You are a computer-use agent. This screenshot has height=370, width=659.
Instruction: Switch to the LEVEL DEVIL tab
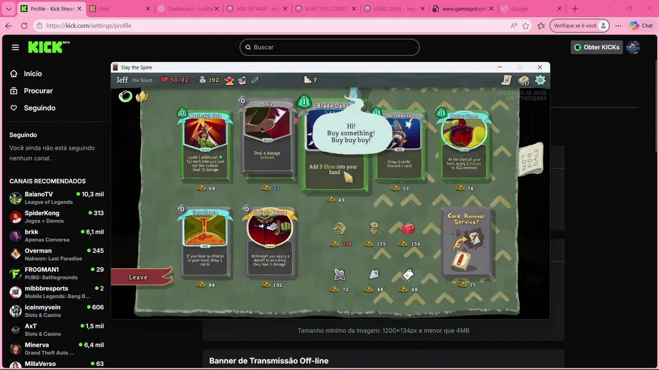(x=394, y=9)
